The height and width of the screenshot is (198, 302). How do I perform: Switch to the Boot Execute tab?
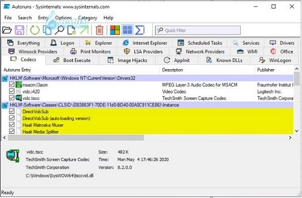[x=72, y=60]
